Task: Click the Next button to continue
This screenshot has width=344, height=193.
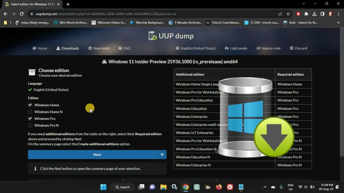Action: [97, 154]
